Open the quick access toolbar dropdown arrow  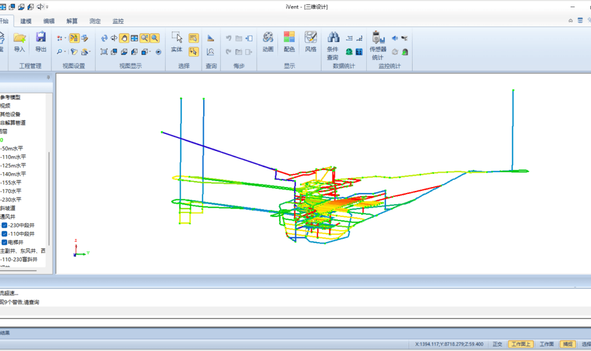[x=47, y=7]
